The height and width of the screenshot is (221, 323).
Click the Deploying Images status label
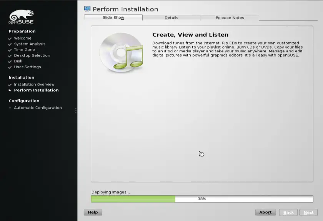coord(111,192)
